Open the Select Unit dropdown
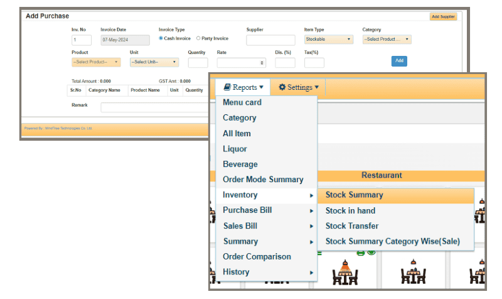The image size is (502, 299). pos(154,62)
